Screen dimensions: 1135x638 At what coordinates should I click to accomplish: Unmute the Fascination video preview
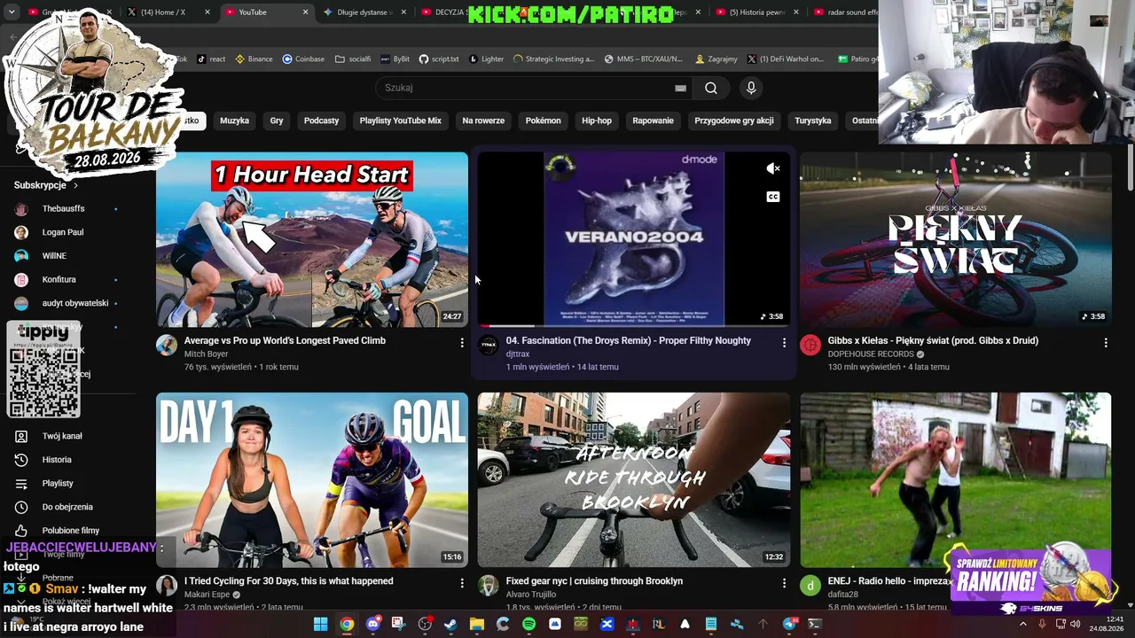click(773, 168)
